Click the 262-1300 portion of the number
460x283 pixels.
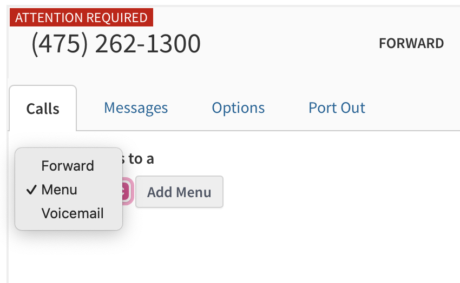tap(148, 44)
